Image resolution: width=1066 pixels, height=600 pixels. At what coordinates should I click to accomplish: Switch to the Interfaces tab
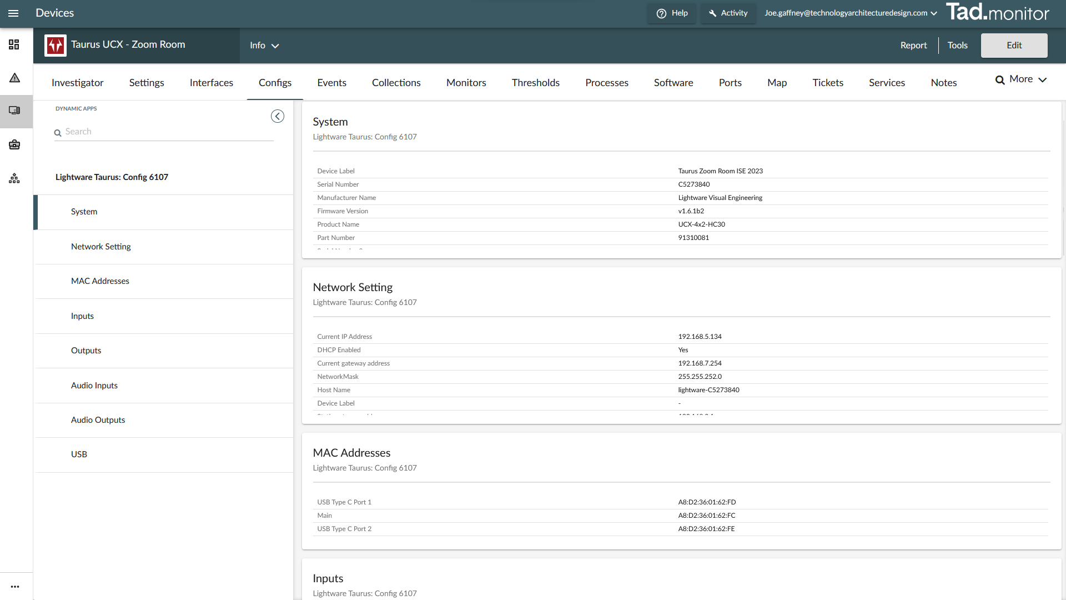tap(212, 83)
